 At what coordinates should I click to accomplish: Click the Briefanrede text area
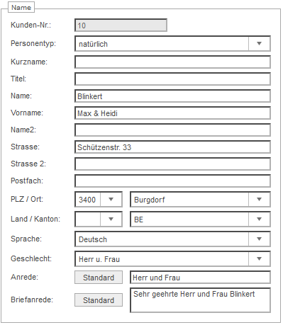click(200, 300)
